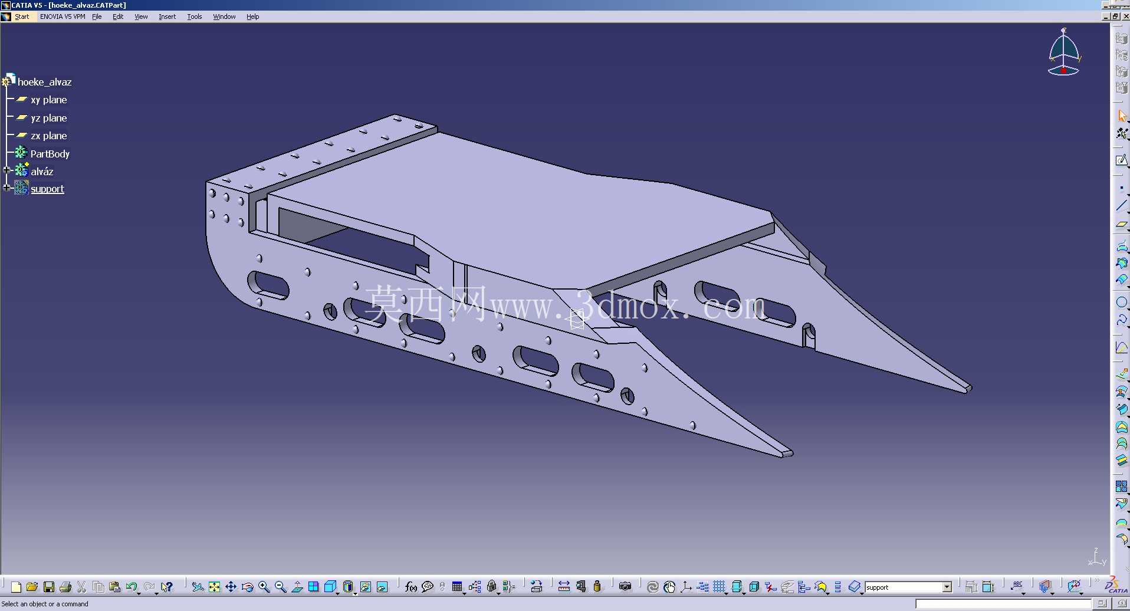The width and height of the screenshot is (1130, 611).
Task: Open the Start menu
Action: pos(22,17)
